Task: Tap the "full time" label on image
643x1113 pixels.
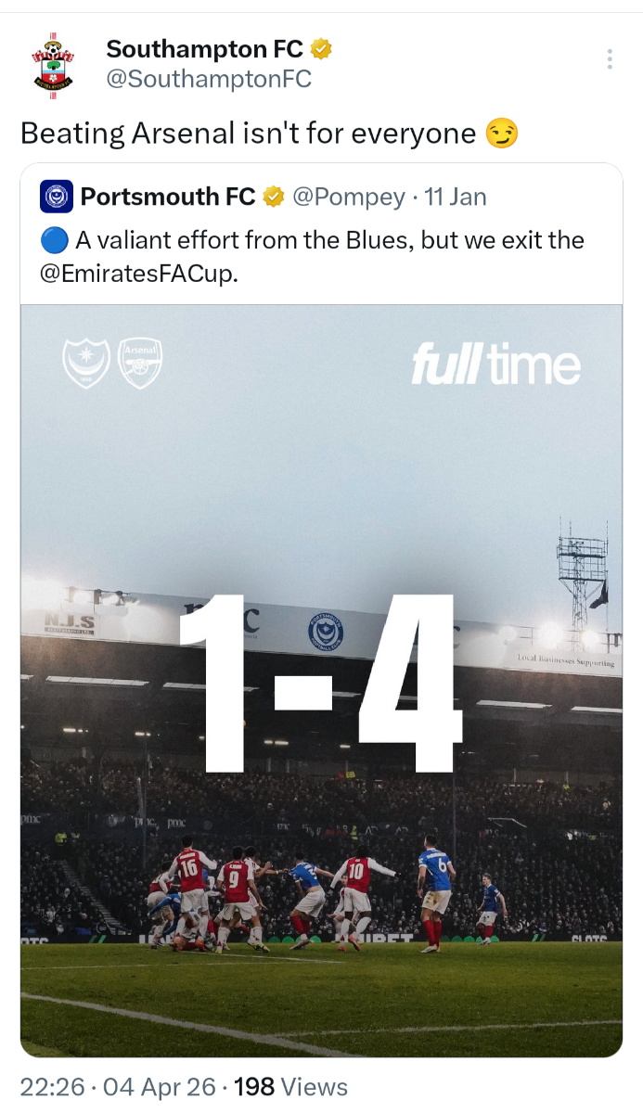Action: (x=495, y=365)
